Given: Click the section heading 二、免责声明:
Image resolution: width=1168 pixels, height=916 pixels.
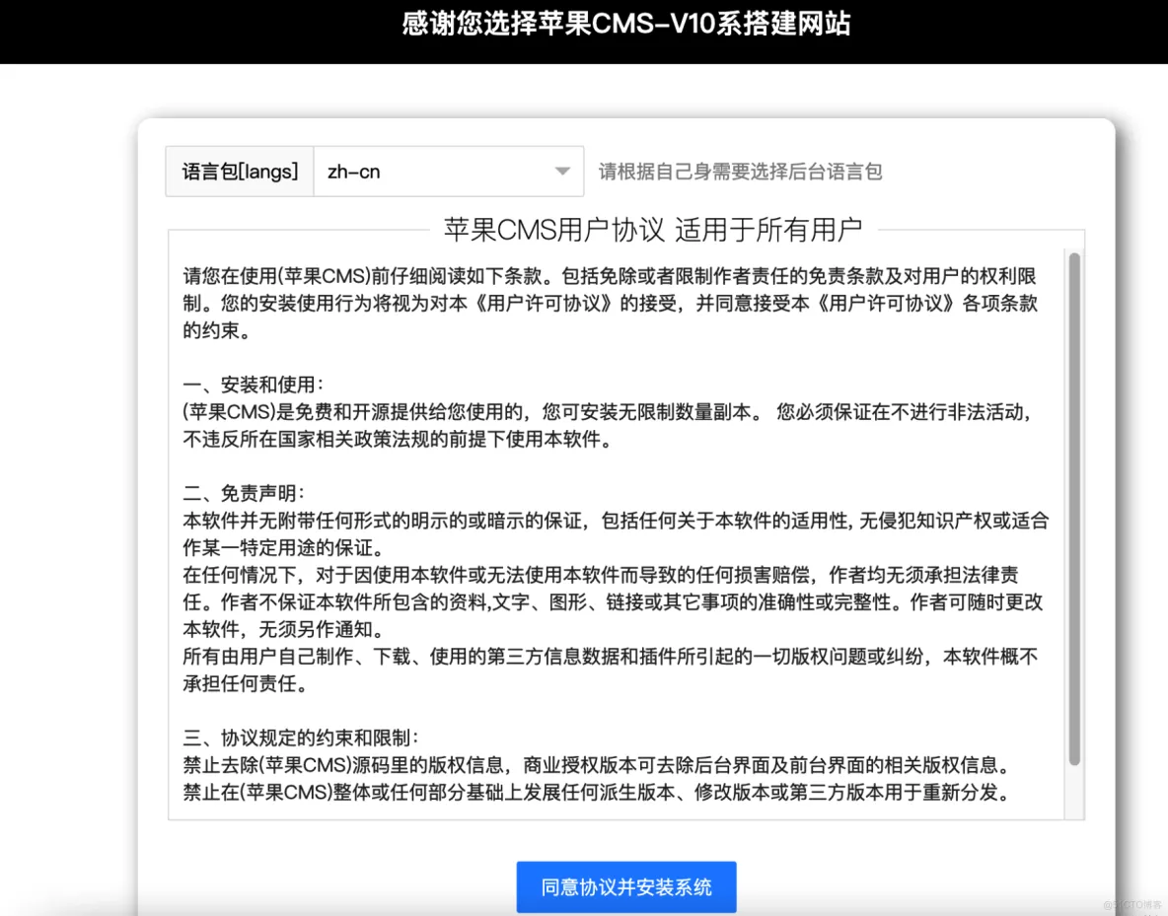Looking at the screenshot, I should coord(244,493).
